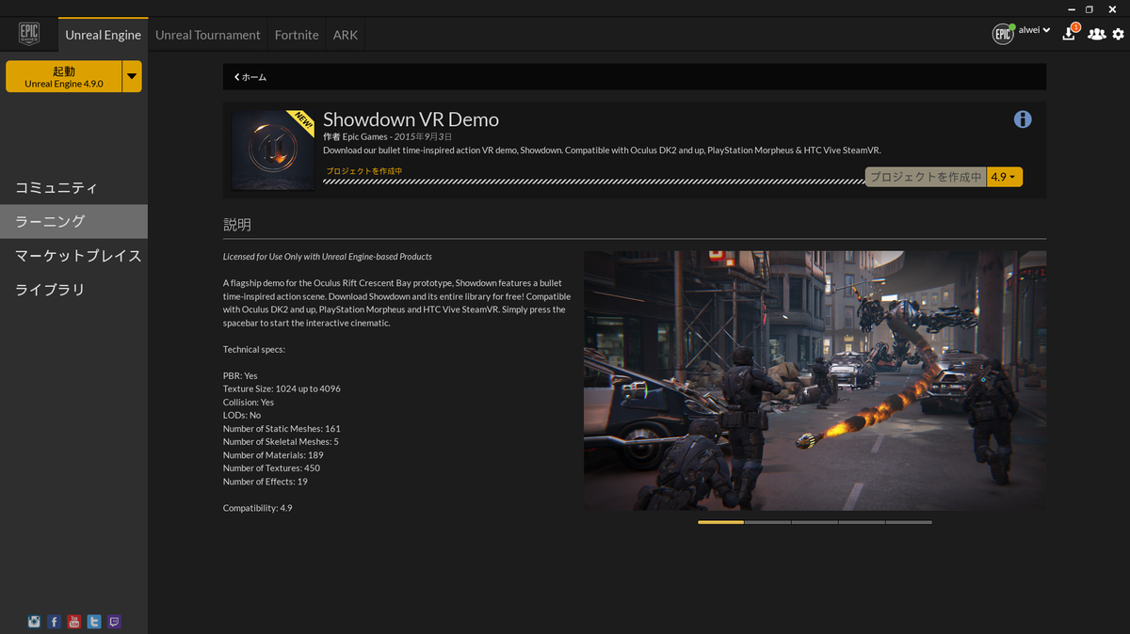Viewport: 1130px width, 634px height.
Task: Click the Number of Materials: 189 line
Action: (x=273, y=455)
